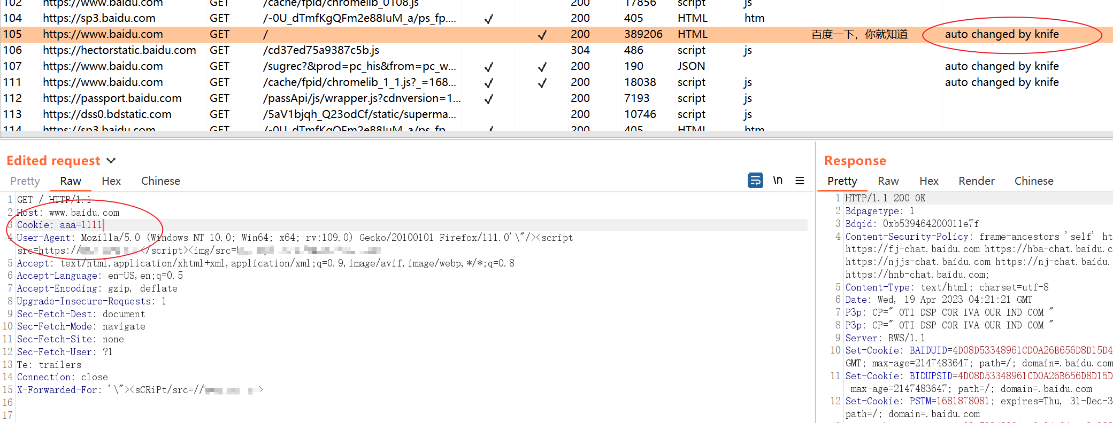Select history row 106 hectorstatic.baidu.com
Image resolution: width=1113 pixels, height=423 pixels.
click(x=556, y=50)
